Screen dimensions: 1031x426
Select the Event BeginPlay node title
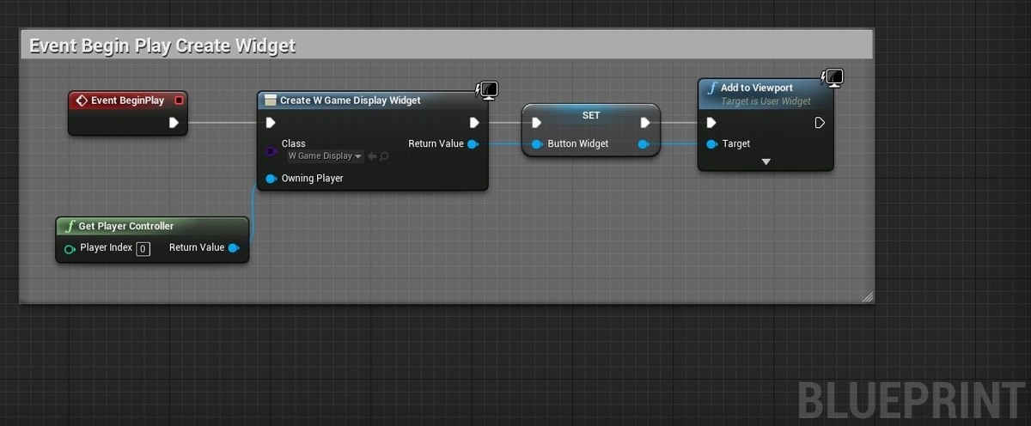pos(127,100)
